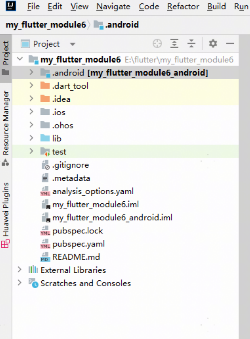Expand the .ohos folder

coord(31,125)
